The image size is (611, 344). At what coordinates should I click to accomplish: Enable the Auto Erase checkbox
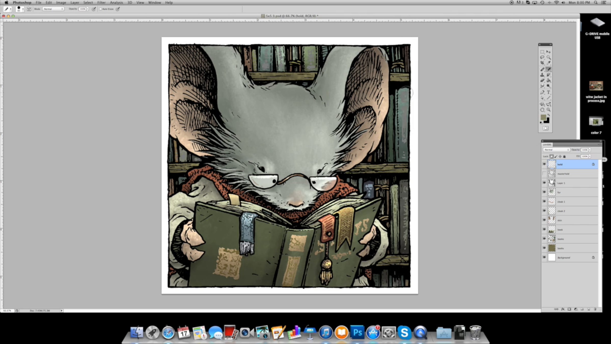(x=100, y=9)
